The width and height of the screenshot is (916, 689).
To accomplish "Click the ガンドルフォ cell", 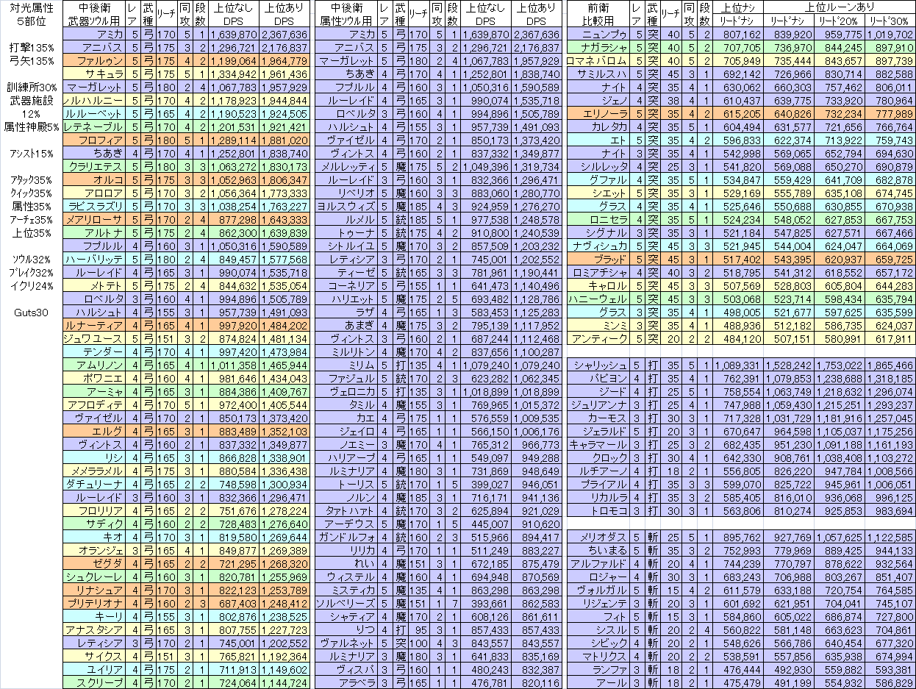I will pyautogui.click(x=346, y=538).
